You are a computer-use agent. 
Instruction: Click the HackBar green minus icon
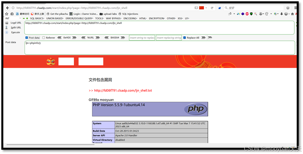pos(24,18)
